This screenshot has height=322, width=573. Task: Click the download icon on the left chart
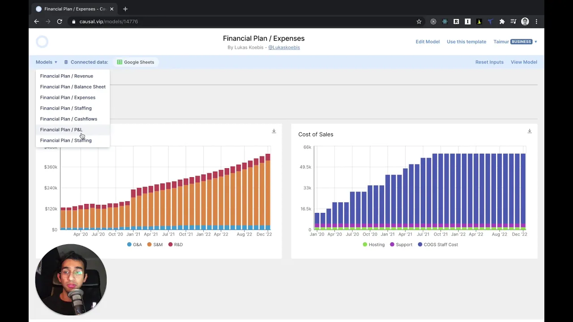coord(274,131)
